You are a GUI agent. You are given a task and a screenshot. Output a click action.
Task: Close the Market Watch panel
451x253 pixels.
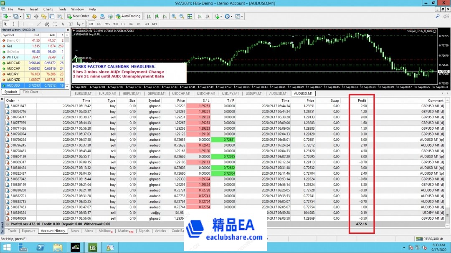pos(68,30)
